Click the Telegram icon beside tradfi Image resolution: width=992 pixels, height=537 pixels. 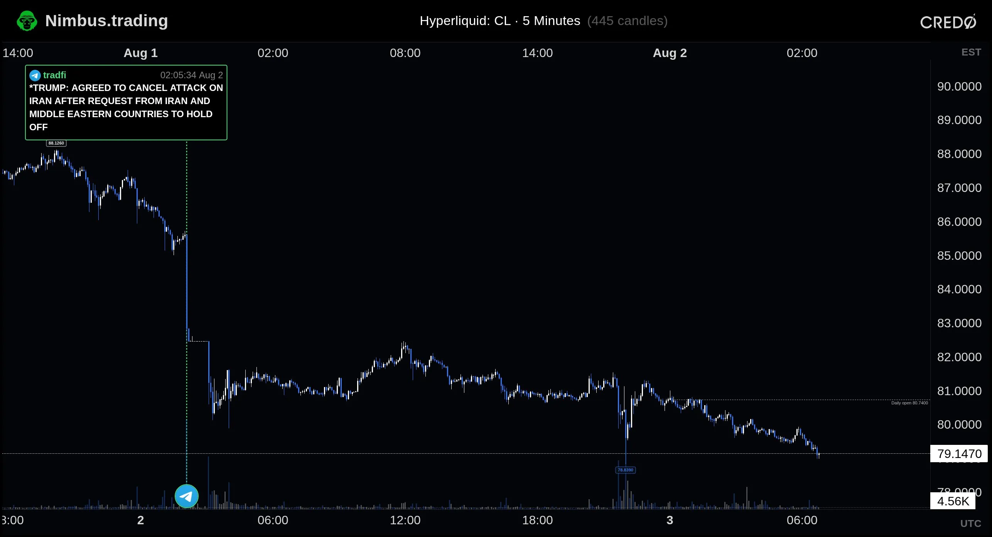35,75
